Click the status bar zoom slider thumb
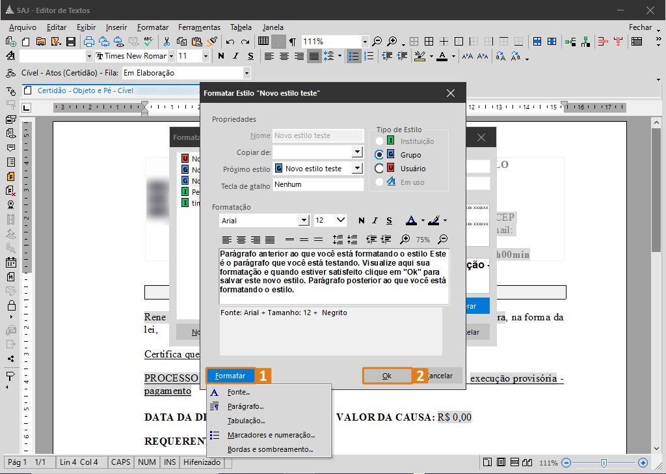 coord(604,463)
